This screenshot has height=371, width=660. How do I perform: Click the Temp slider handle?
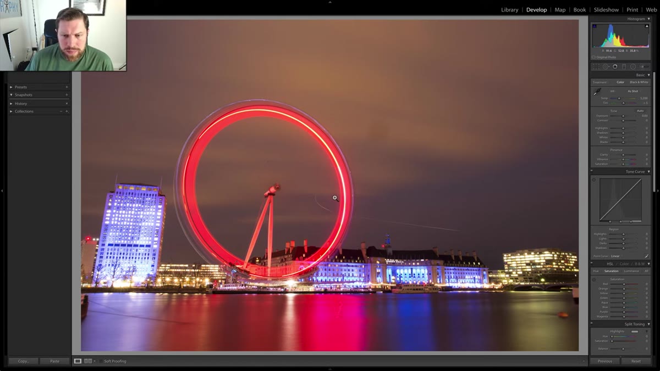point(619,98)
